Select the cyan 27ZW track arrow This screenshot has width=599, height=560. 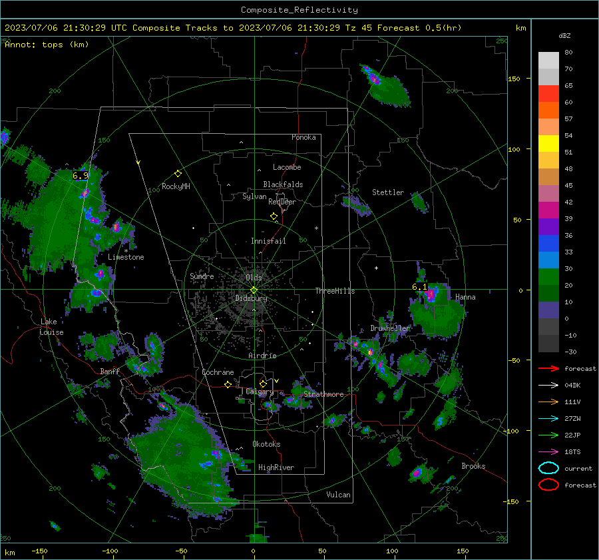coord(548,419)
